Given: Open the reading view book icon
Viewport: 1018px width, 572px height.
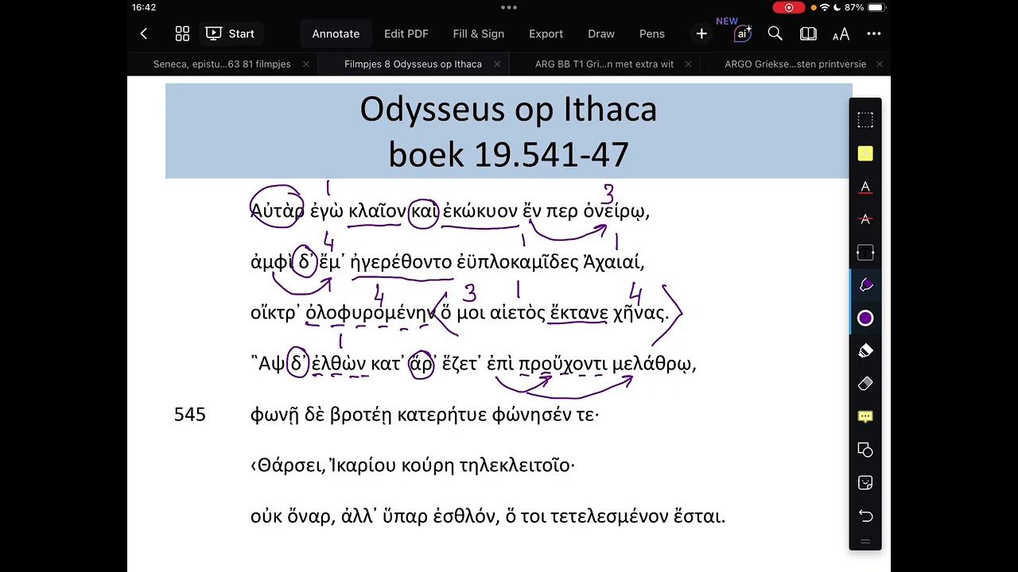Looking at the screenshot, I should [x=808, y=33].
